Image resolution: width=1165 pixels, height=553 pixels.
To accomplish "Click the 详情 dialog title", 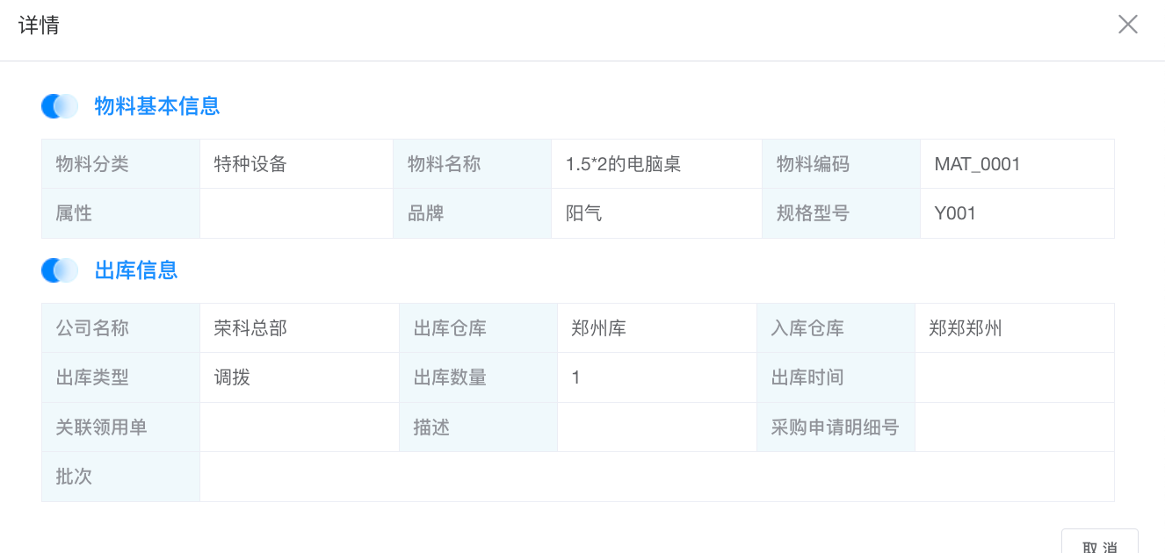I will pyautogui.click(x=39, y=25).
